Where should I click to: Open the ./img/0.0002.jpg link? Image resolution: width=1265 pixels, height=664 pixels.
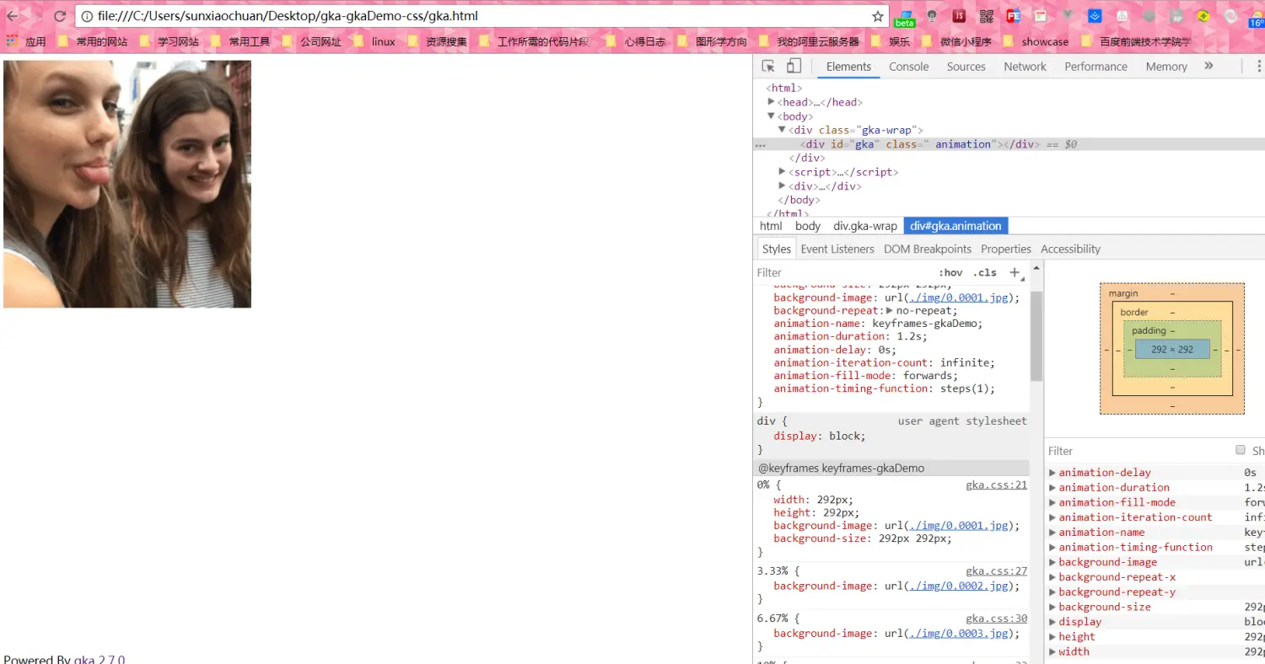pos(957,586)
